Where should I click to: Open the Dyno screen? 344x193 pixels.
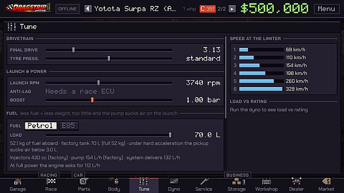174,185
